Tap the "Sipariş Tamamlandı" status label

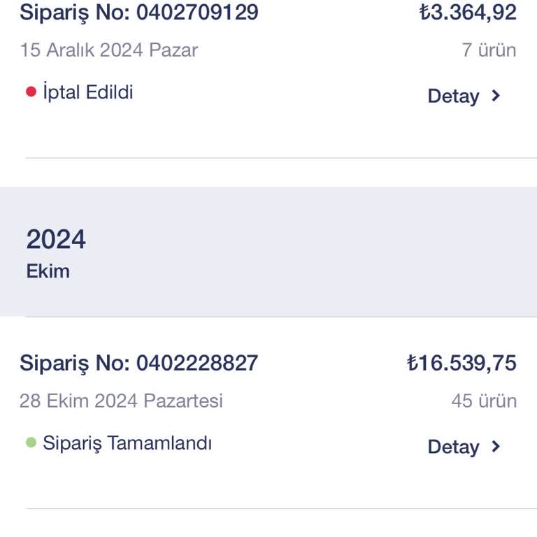coord(127,443)
